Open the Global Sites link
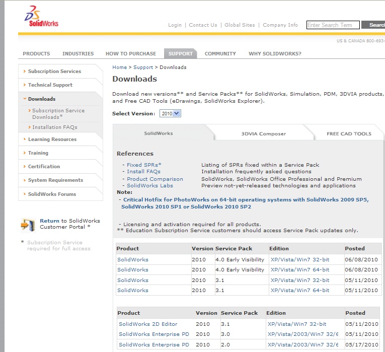 [x=240, y=25]
